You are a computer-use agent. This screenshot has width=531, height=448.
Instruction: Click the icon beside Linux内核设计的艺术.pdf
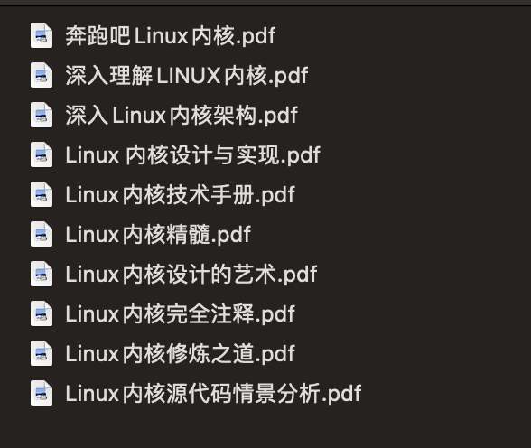[42, 274]
